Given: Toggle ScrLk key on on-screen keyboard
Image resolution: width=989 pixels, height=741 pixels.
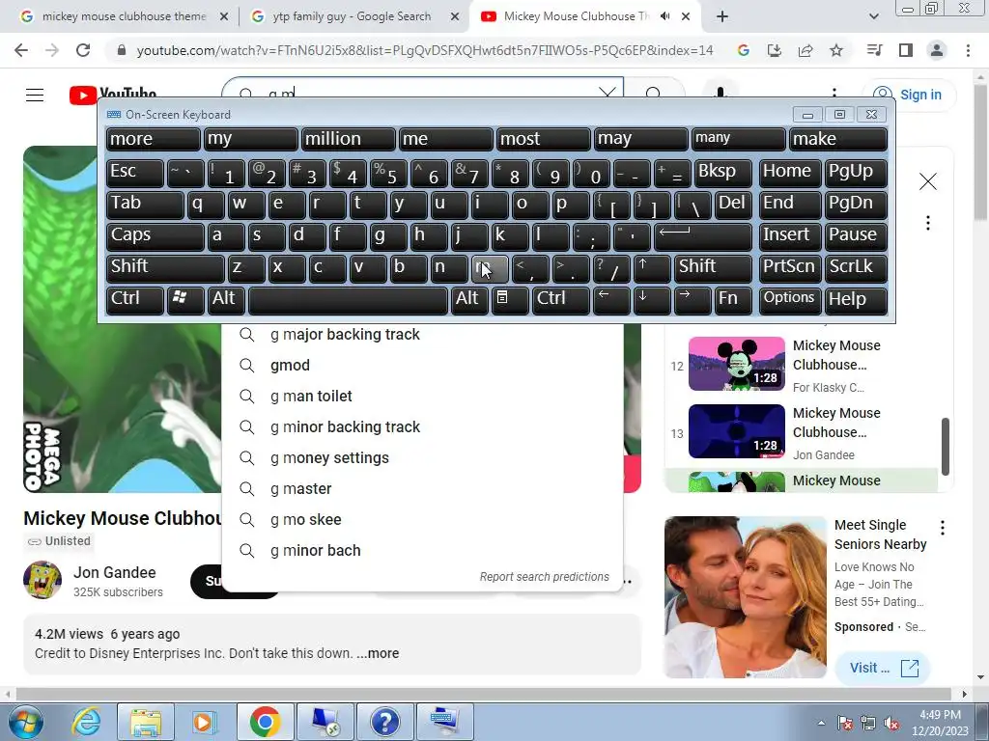Looking at the screenshot, I should pos(856,268).
